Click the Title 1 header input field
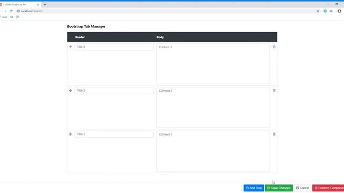This screenshot has width=344, height=193. click(114, 134)
